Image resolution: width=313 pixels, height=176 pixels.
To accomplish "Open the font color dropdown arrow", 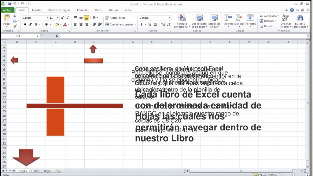I will tap(69, 24).
